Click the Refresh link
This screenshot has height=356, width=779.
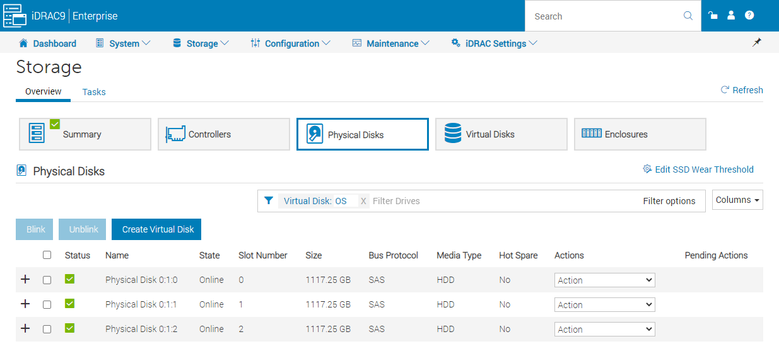coord(742,90)
